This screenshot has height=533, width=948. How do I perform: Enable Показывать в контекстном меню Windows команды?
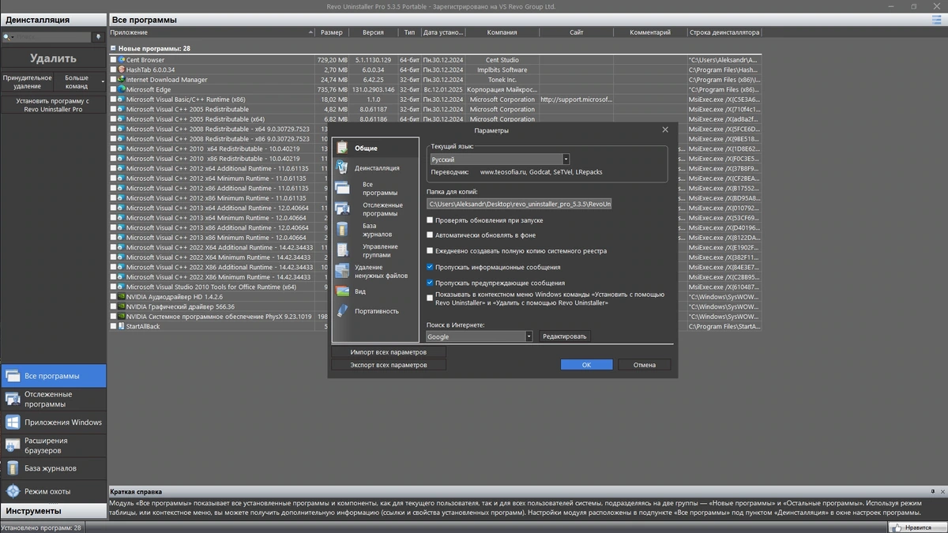pos(430,297)
